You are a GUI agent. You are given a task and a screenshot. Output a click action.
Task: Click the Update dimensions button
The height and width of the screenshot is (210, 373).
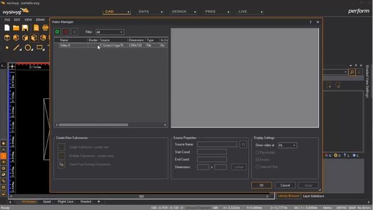click(238, 167)
